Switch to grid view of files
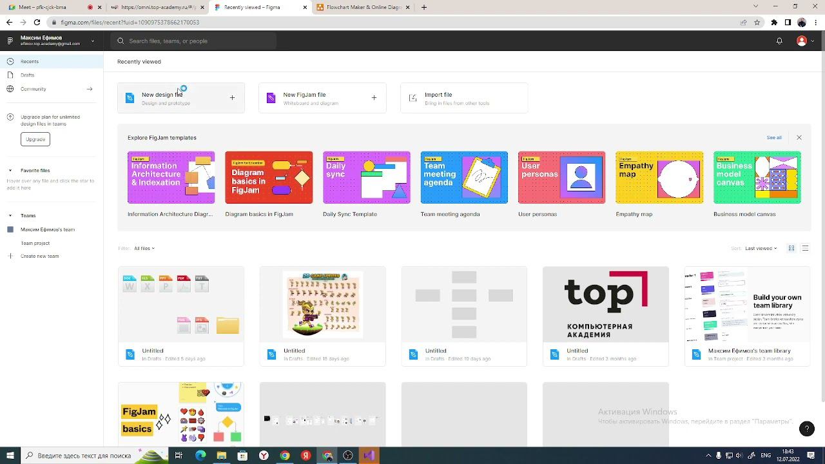The width and height of the screenshot is (825, 464). coord(791,248)
